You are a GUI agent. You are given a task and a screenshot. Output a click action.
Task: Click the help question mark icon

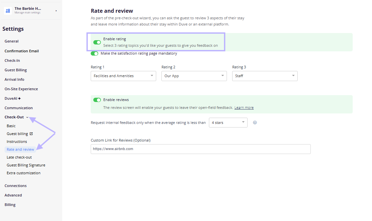point(255,123)
